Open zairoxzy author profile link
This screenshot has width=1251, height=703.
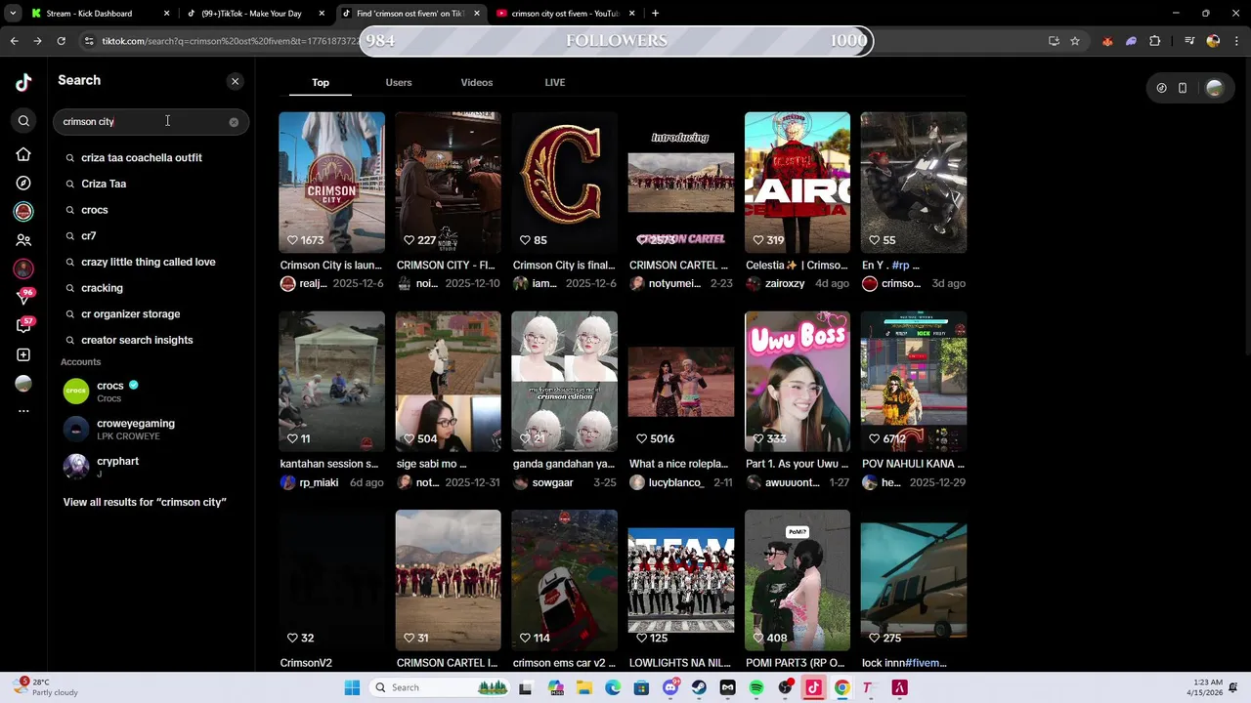pos(785,283)
